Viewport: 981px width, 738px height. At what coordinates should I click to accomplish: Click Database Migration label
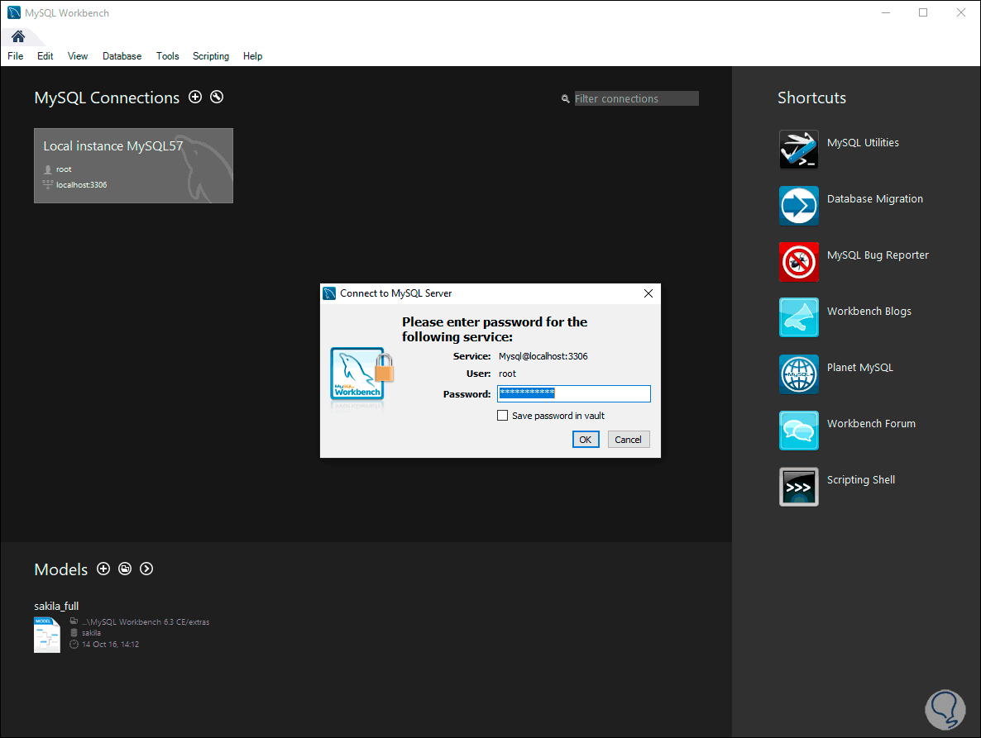(874, 198)
